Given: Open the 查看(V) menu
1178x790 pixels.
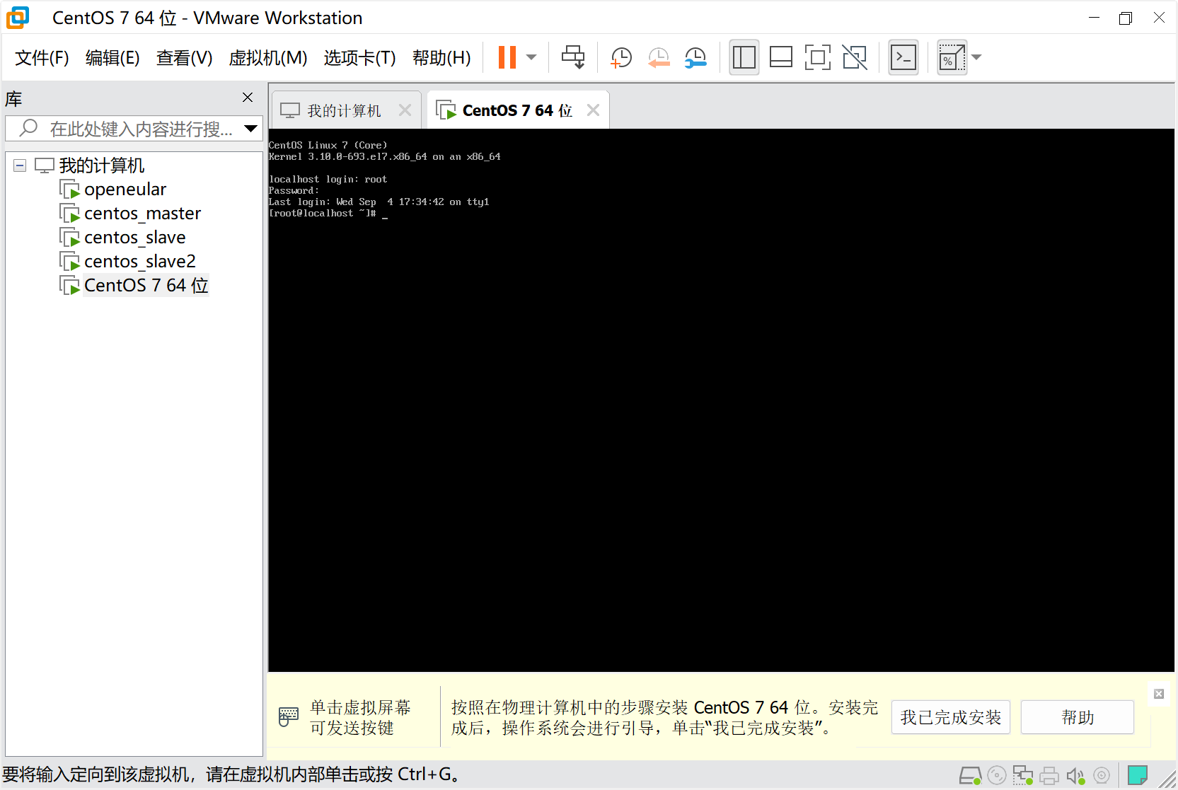Looking at the screenshot, I should (x=184, y=57).
